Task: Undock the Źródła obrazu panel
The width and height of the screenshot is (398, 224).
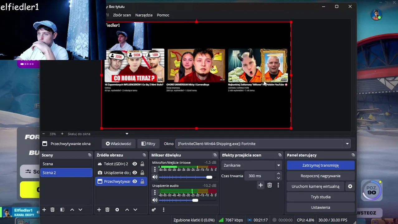Action: tap(144, 155)
